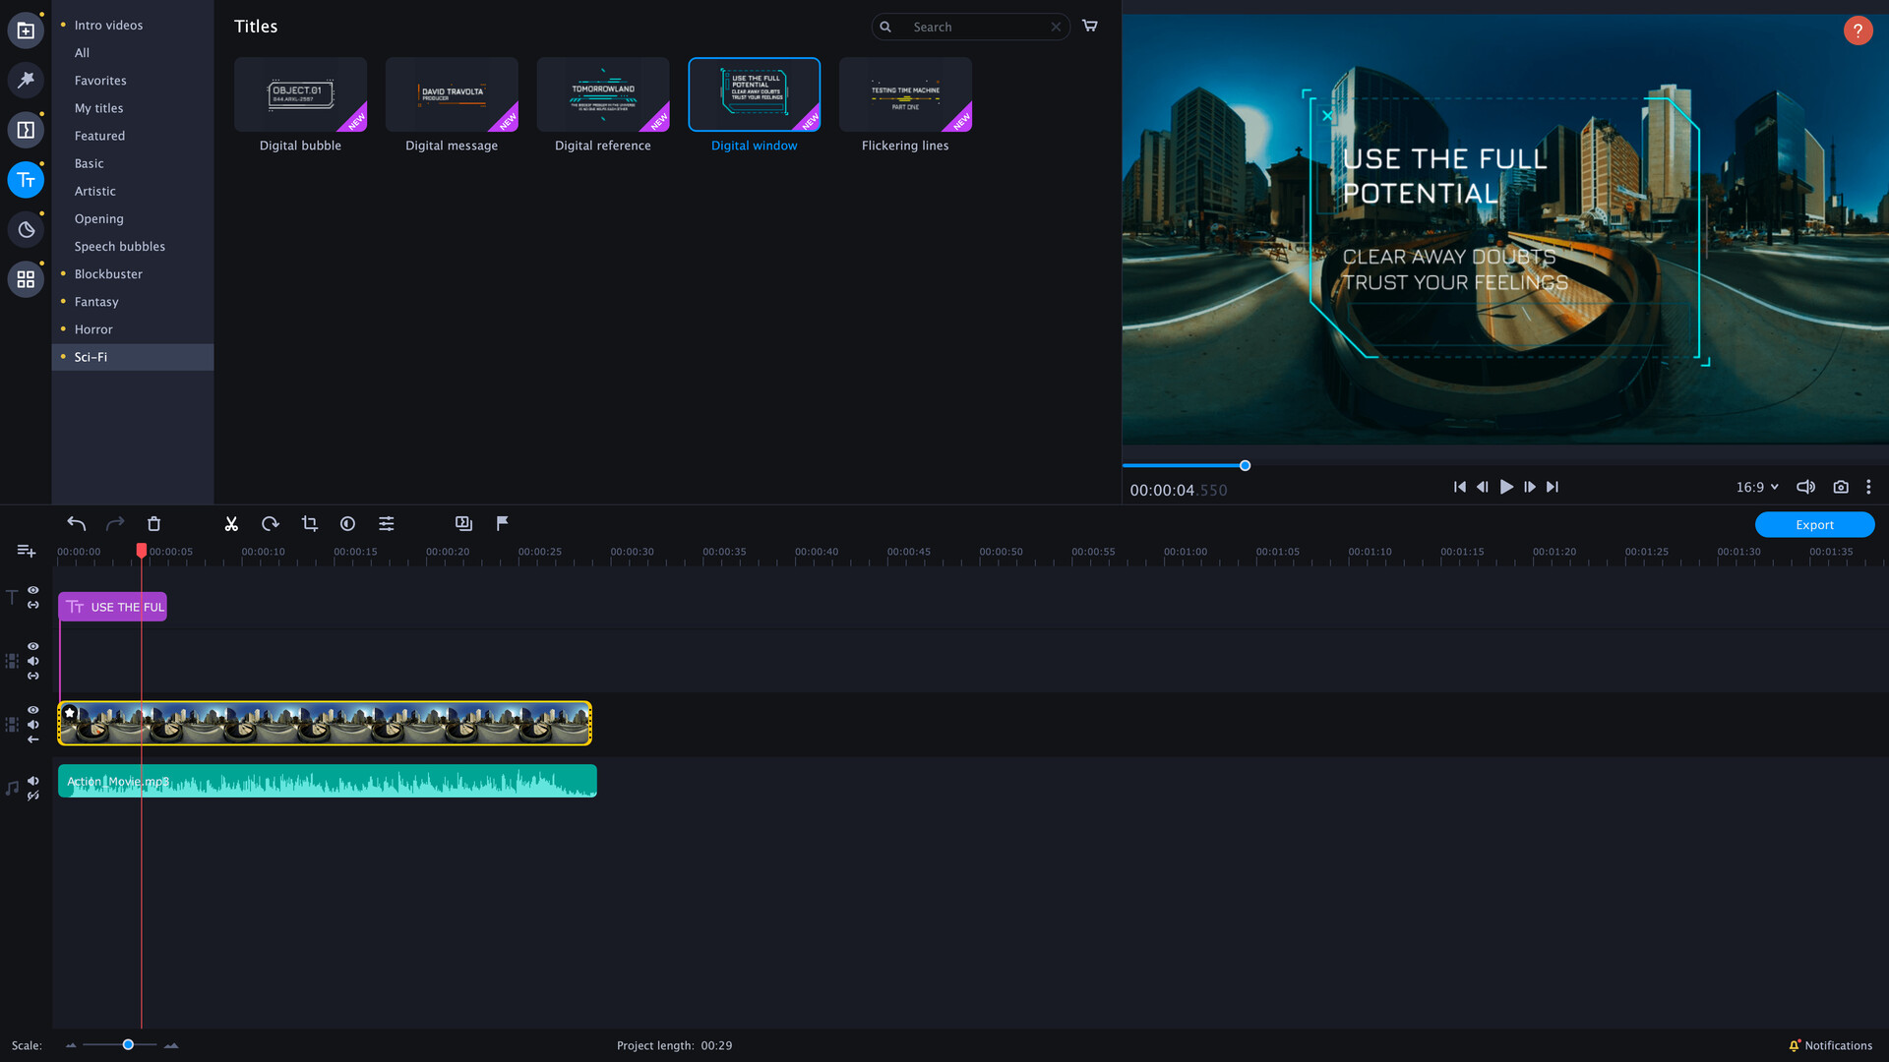Expand the Horror titles category
Viewport: 1889px width, 1062px height.
tap(92, 328)
